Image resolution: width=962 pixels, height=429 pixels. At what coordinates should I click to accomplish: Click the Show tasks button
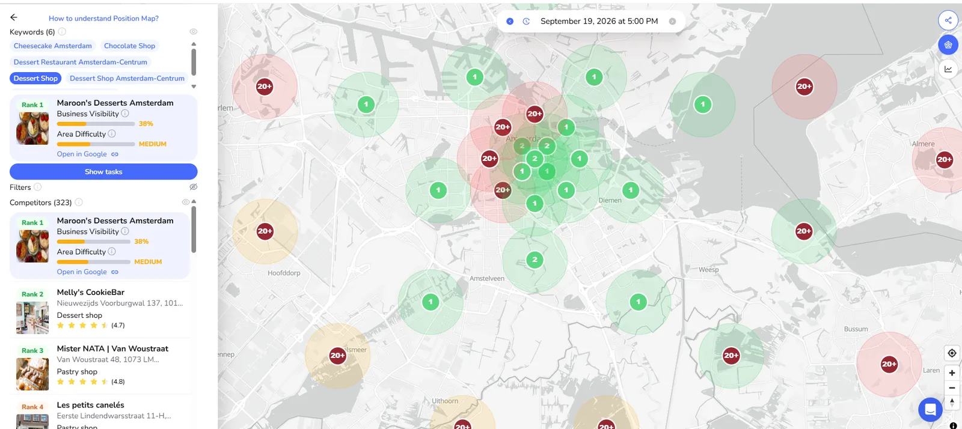pyautogui.click(x=103, y=172)
